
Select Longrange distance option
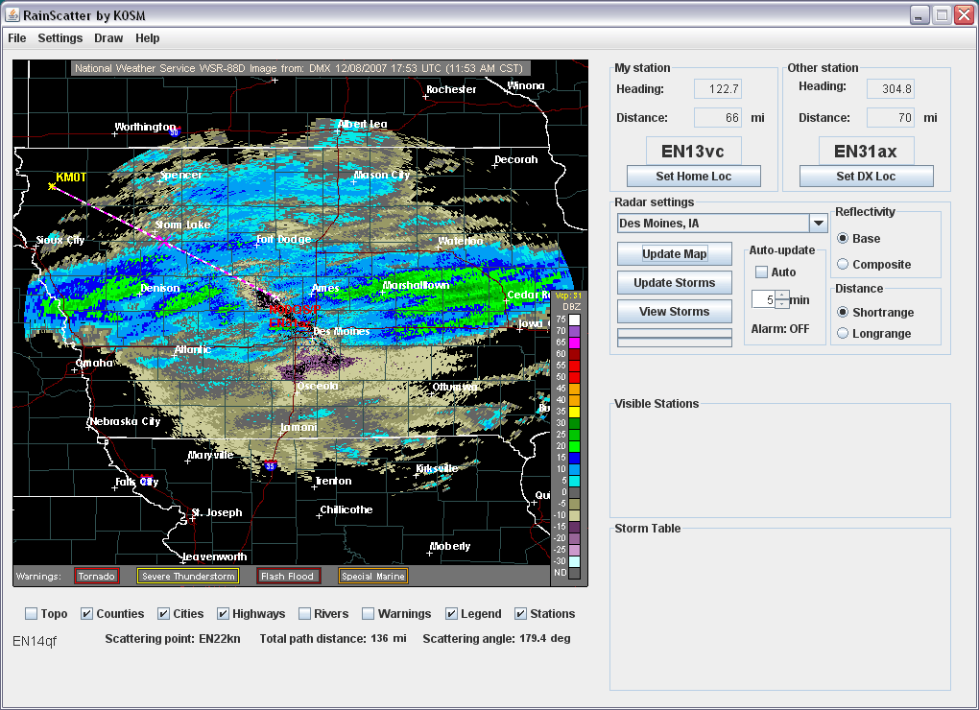click(x=843, y=334)
